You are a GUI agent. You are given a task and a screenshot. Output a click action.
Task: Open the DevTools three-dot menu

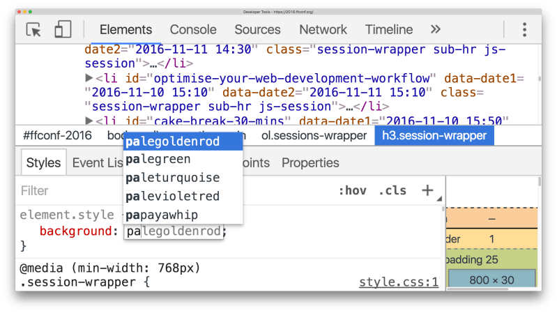[x=524, y=29]
